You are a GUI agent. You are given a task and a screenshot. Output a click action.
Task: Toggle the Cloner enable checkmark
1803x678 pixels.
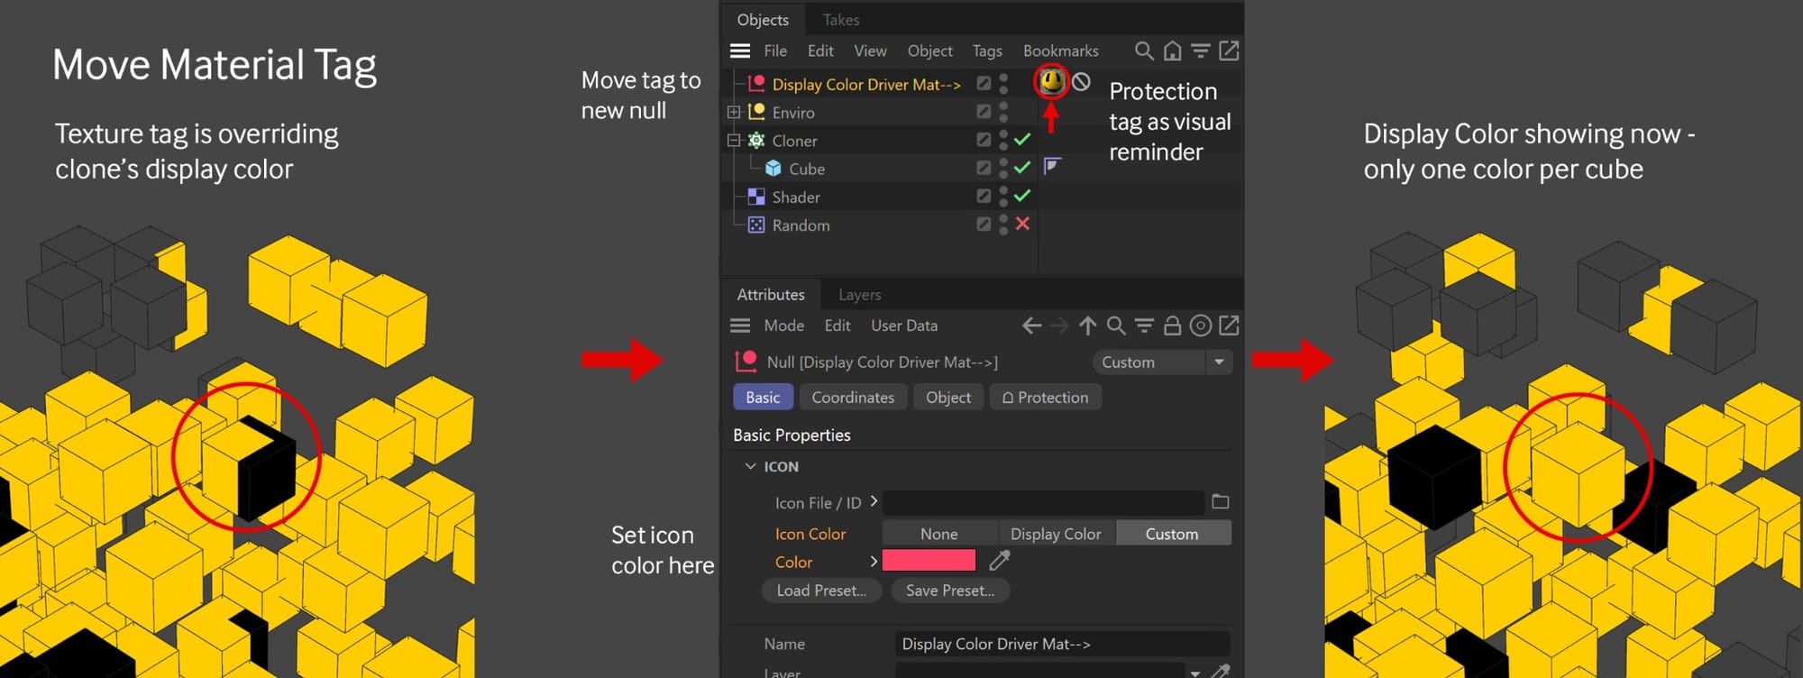click(x=1022, y=140)
